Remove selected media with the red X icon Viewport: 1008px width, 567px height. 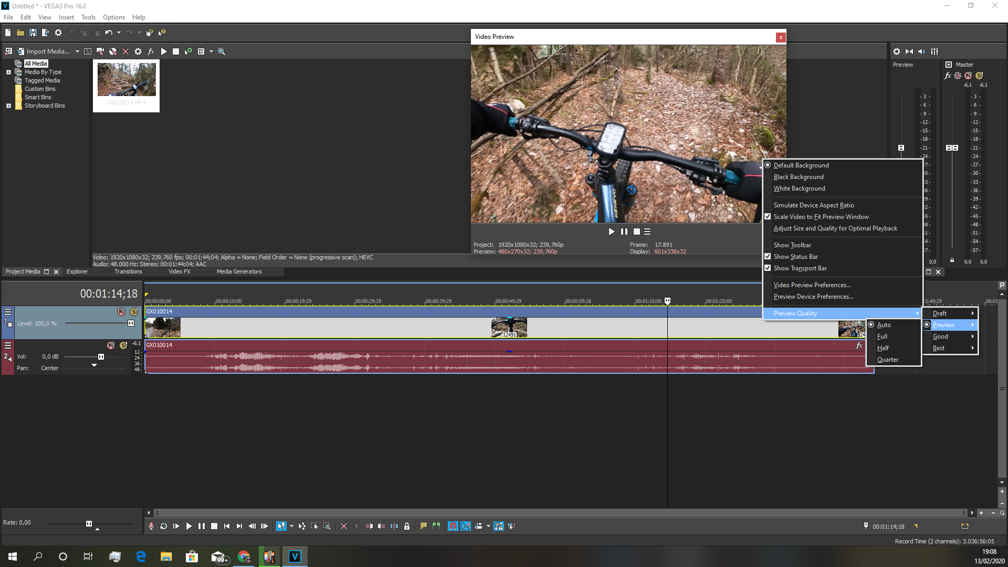click(x=125, y=51)
